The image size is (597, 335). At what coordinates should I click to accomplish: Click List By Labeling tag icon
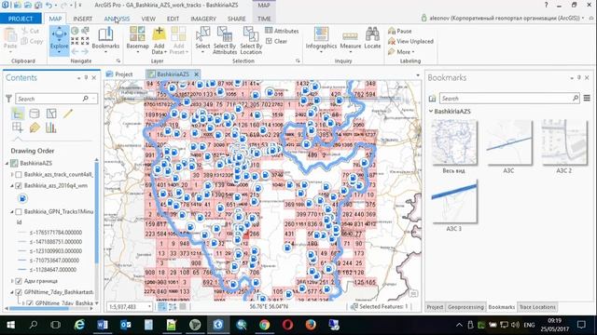click(35, 127)
